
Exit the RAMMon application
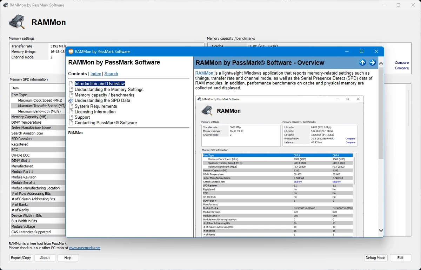point(400,258)
